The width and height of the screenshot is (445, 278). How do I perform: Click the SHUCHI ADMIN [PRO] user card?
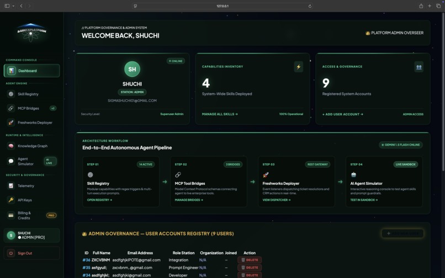point(31,235)
